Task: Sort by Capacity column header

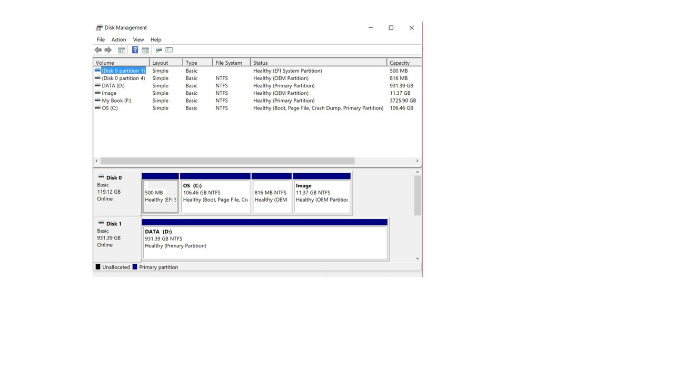Action: (x=404, y=63)
